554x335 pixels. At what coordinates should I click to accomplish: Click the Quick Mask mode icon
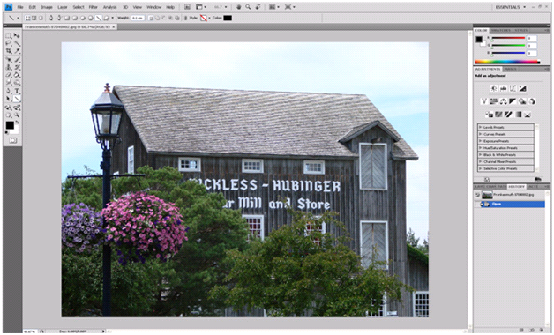[x=12, y=140]
